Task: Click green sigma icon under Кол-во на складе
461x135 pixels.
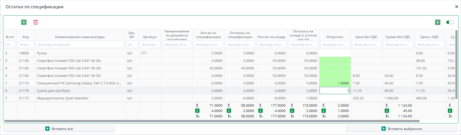Action: pos(260,111)
